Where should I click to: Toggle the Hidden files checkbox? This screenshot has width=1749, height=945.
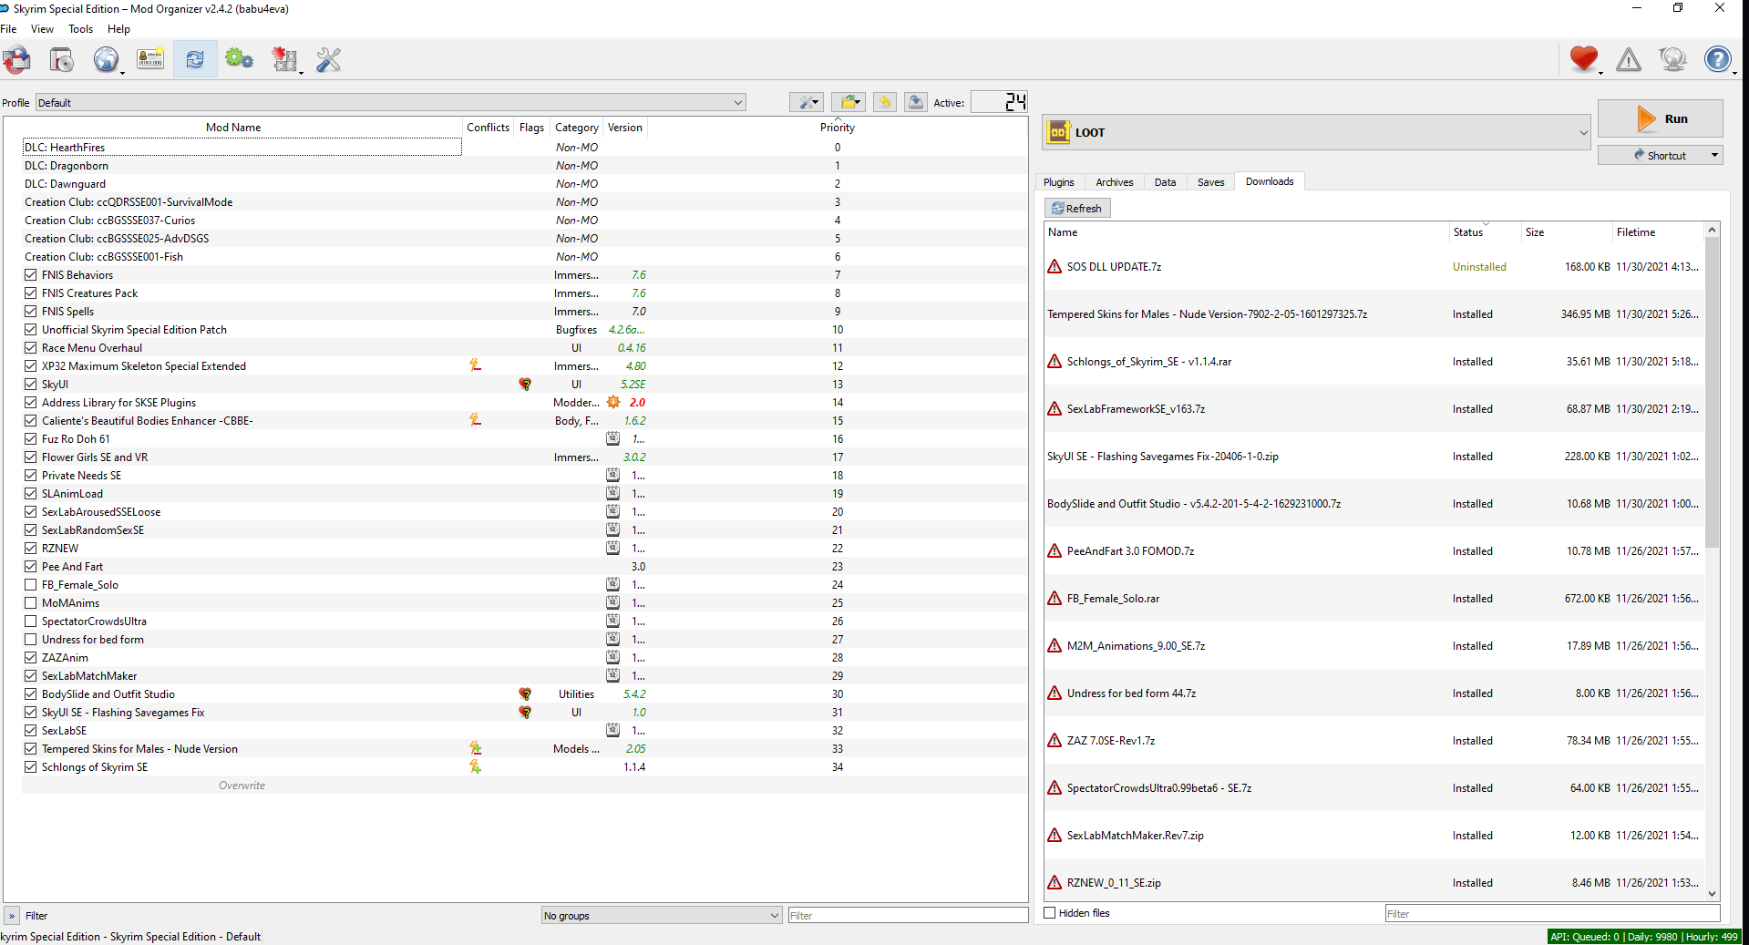tap(1050, 913)
